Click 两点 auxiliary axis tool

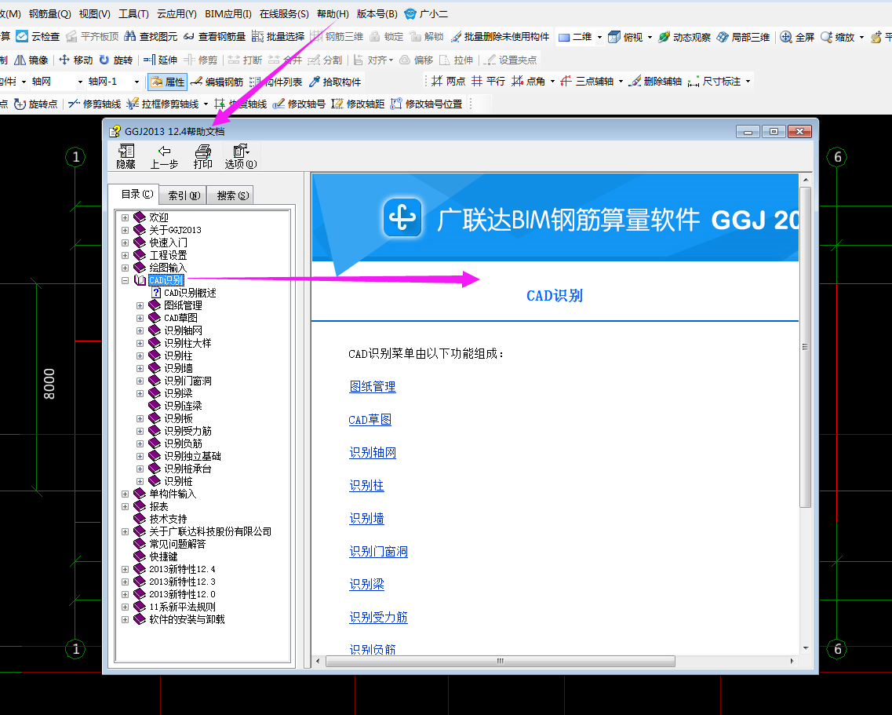(x=448, y=82)
